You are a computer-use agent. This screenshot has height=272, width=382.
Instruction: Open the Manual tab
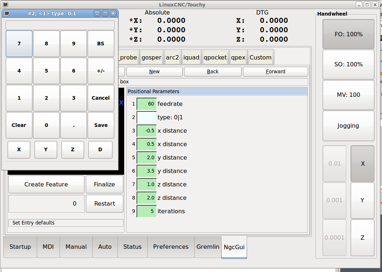(76, 247)
